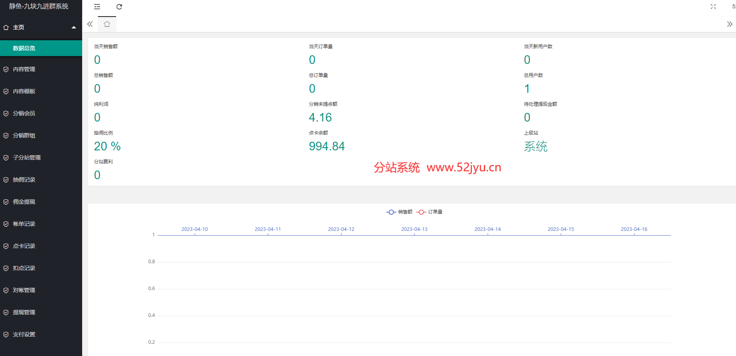Viewport: 736px width, 356px height.
Task: Expand the 子分站管理 sidebar menu
Action: tap(27, 158)
